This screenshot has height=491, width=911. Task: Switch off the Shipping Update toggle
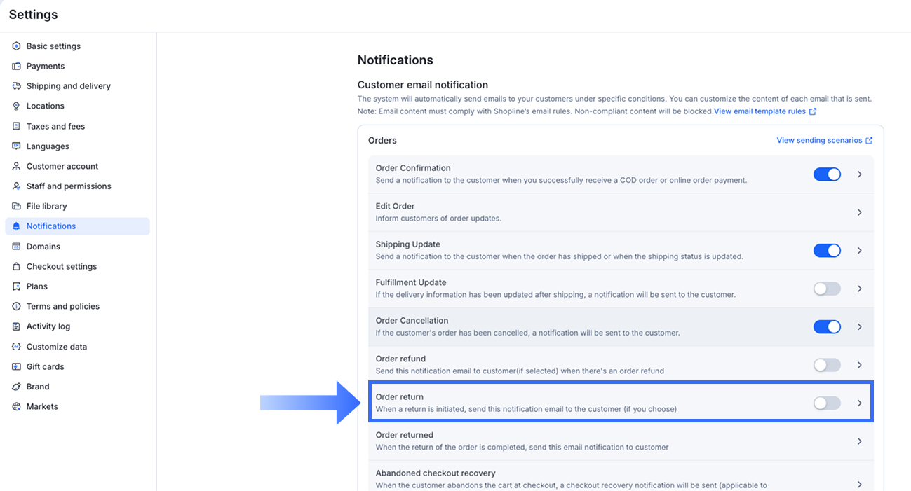[x=827, y=250]
